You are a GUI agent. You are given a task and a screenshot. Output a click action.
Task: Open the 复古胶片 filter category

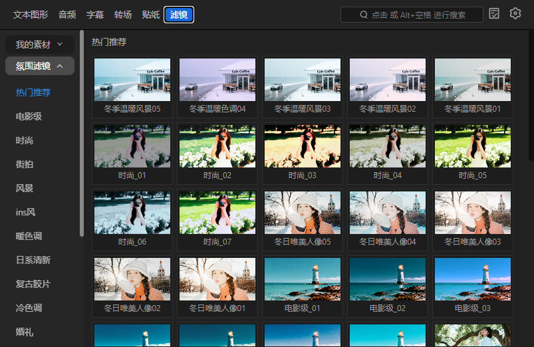33,284
